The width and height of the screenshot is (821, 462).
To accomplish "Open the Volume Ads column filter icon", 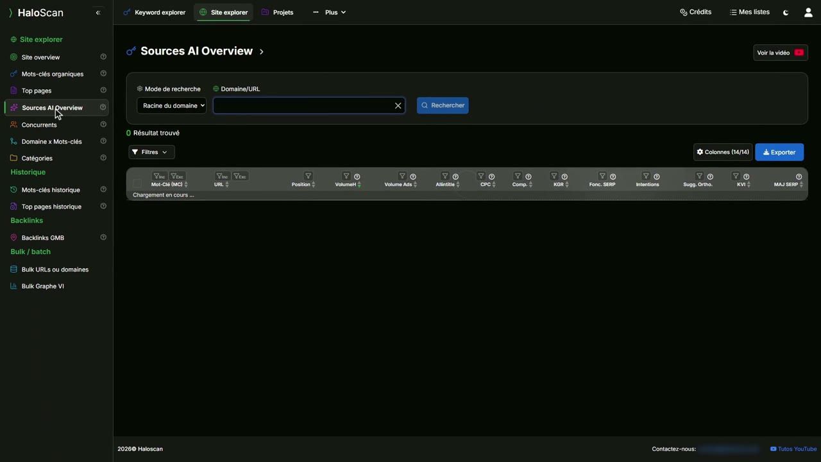I will [x=402, y=176].
